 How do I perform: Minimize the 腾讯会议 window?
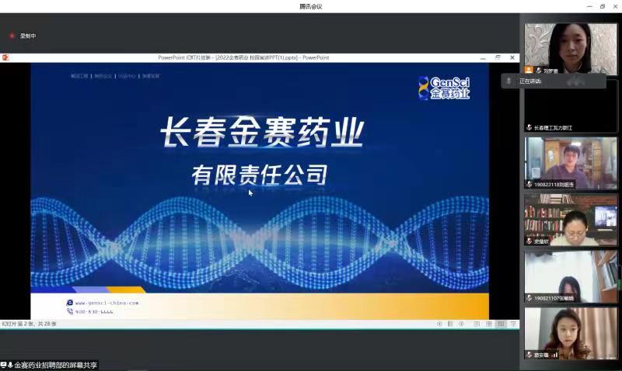pos(589,7)
